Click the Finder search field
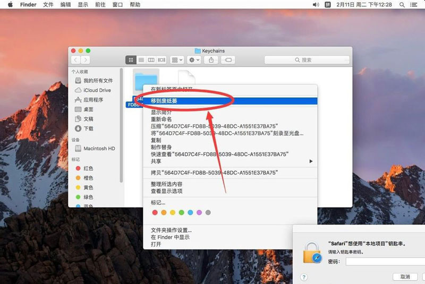Screen dimensions: 425x284 point(307,60)
